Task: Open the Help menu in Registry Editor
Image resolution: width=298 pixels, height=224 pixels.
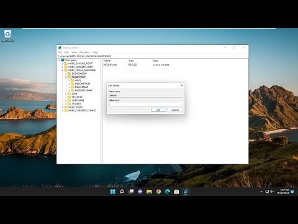Action: (95, 52)
